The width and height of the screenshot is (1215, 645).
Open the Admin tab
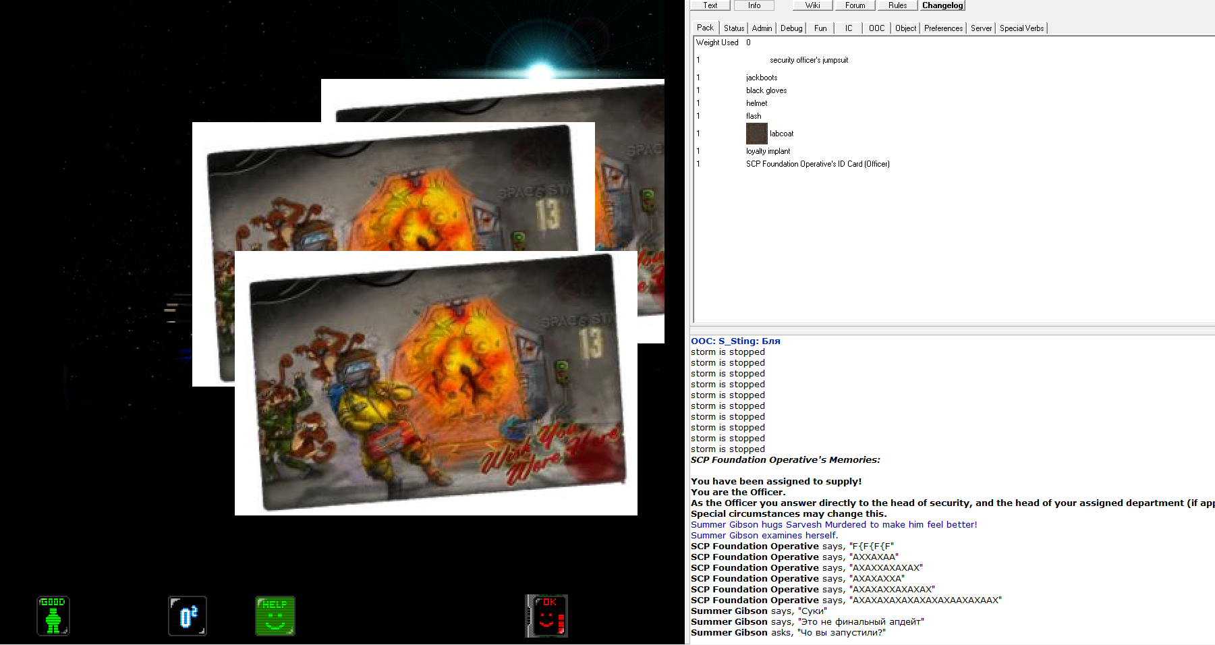(762, 28)
